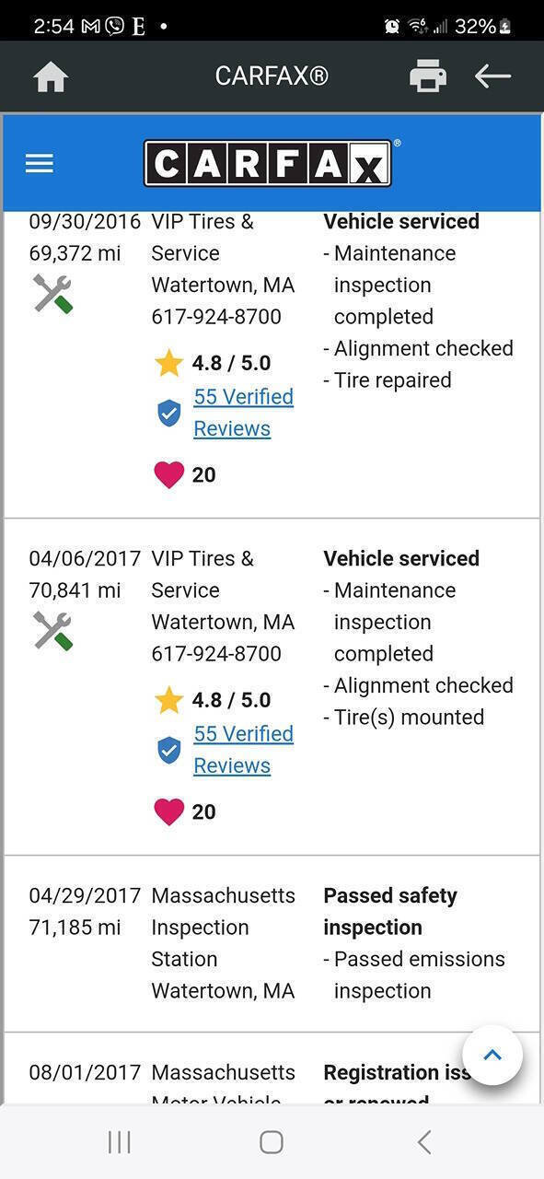Tap the Android back navigation chevron
Image resolution: width=544 pixels, height=1179 pixels.
coord(424,1142)
